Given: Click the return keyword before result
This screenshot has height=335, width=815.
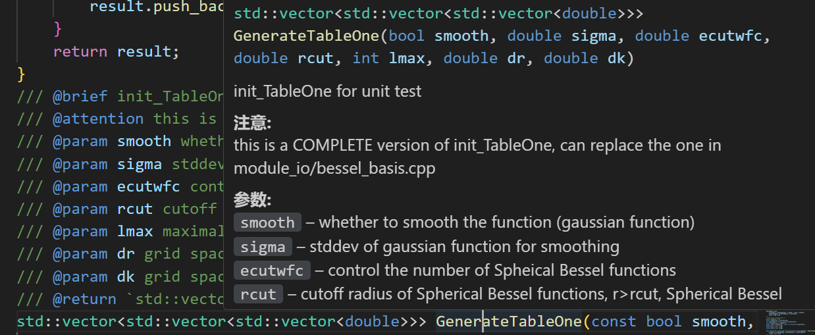Looking at the screenshot, I should (80, 51).
